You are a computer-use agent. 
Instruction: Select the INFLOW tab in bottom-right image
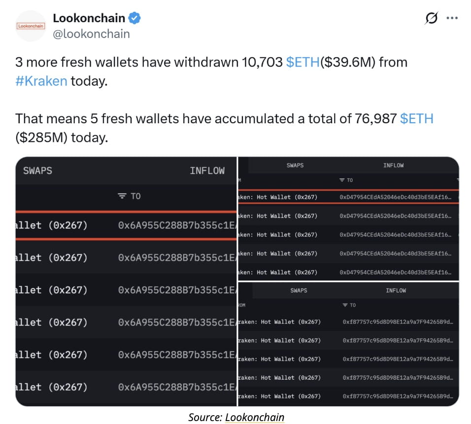[x=396, y=290]
